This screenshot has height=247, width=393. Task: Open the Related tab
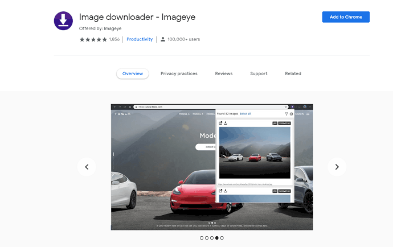293,73
